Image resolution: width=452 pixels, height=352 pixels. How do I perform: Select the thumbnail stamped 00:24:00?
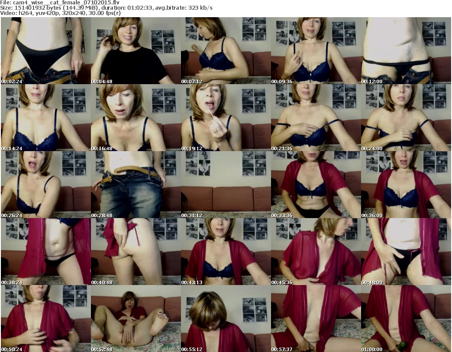click(x=406, y=118)
